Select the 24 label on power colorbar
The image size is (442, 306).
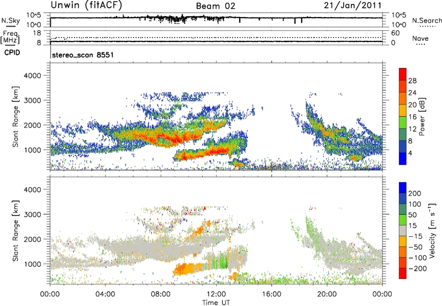[412, 93]
